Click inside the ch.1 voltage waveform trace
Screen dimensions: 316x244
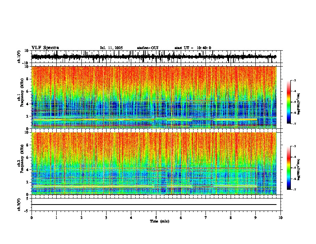[154, 57]
